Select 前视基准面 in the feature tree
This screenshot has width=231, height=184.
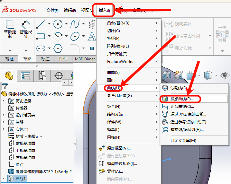point(25,143)
